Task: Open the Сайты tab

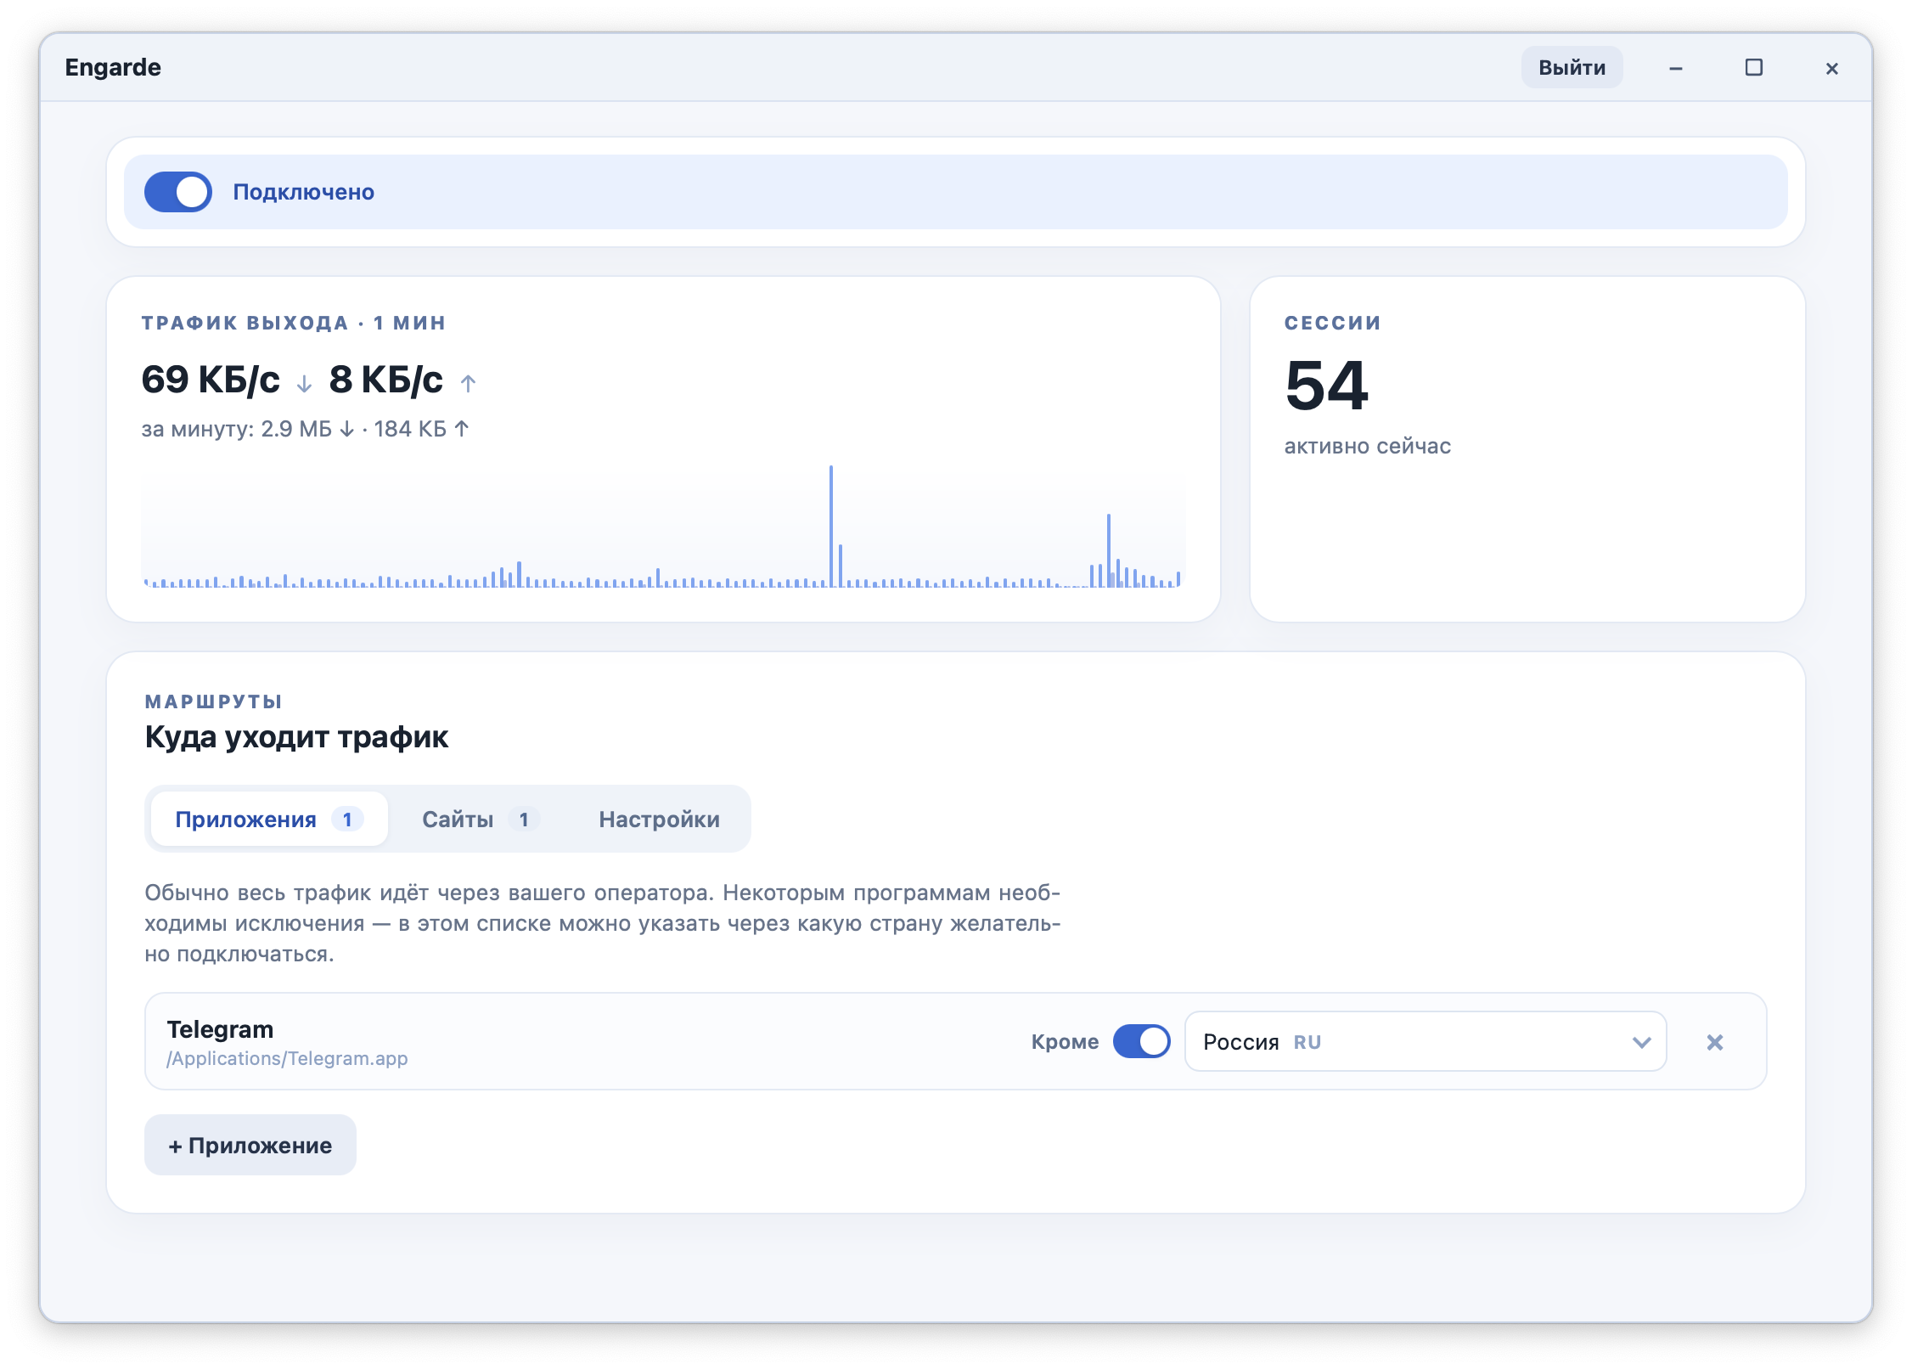Action: [x=481, y=819]
